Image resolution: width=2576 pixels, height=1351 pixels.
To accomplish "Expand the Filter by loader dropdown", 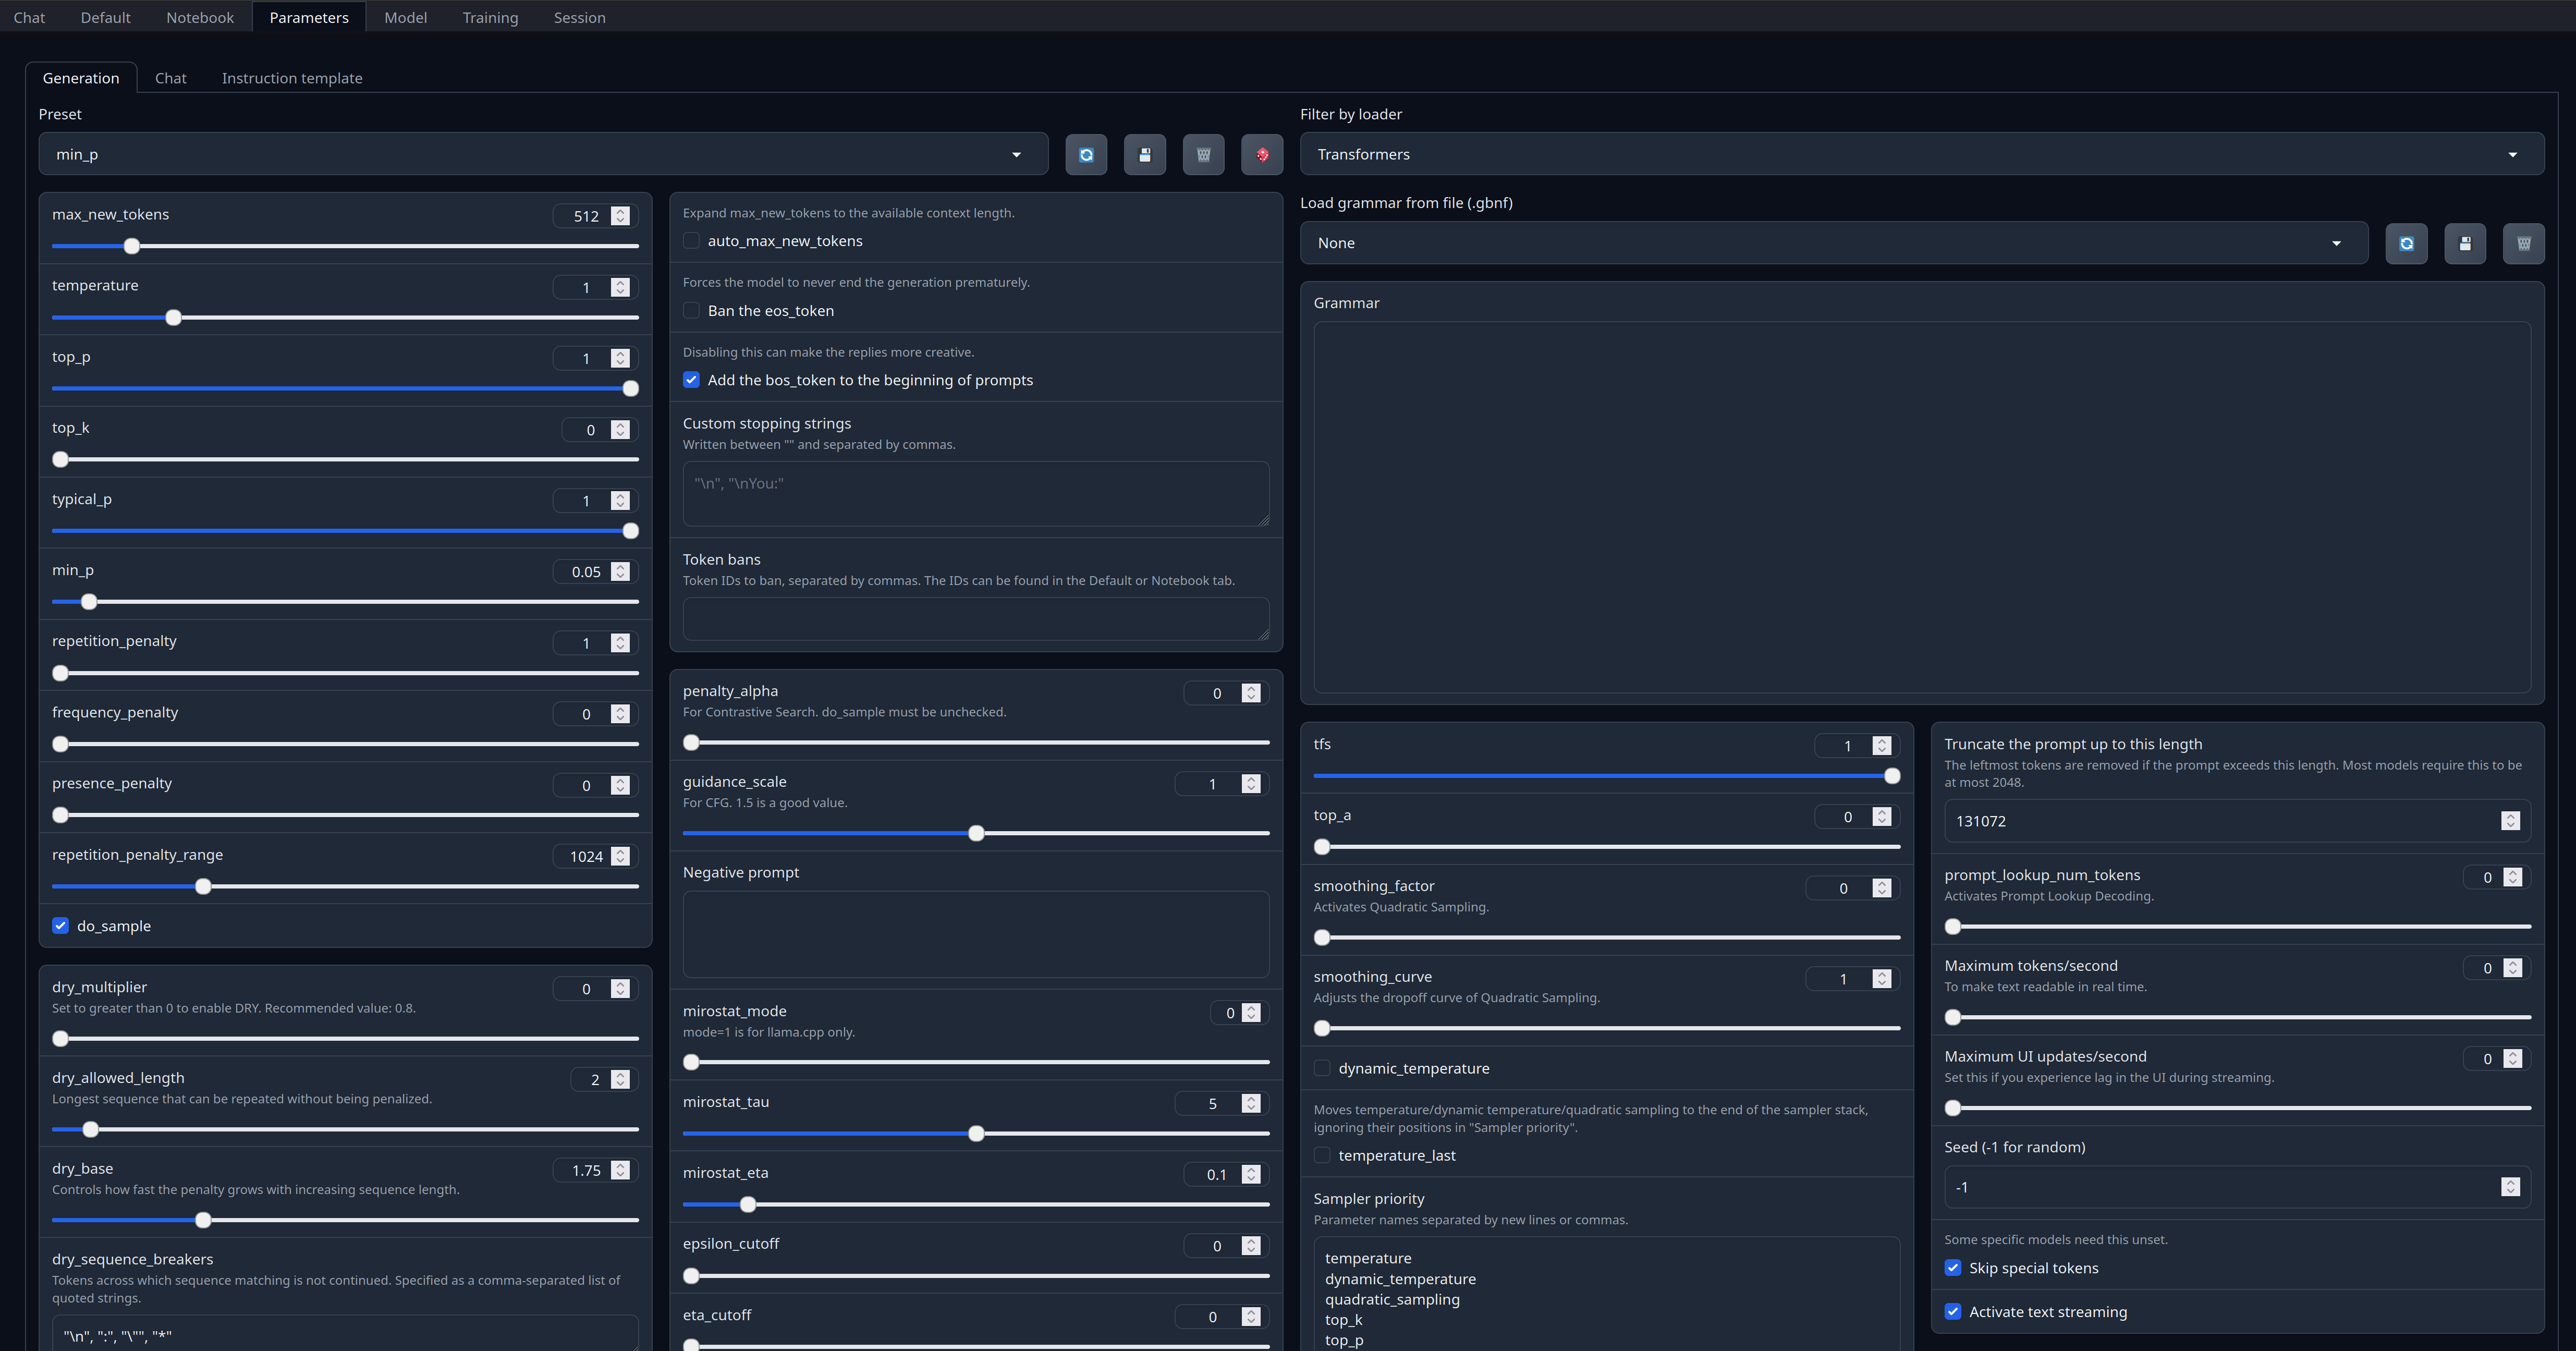I will [1921, 155].
